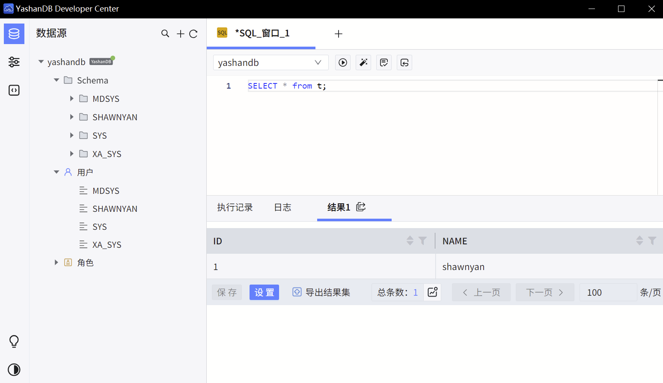The height and width of the screenshot is (383, 663).
Task: Close the YashanDB Developer Center window
Action: pos(651,9)
